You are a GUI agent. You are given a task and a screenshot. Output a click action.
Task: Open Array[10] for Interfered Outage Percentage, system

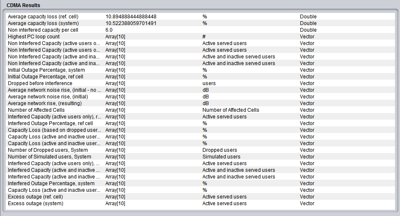115,183
